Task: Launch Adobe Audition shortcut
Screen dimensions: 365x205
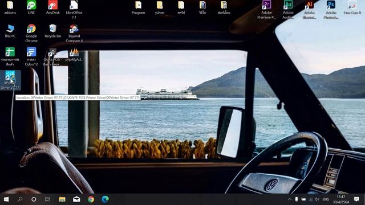Action: click(288, 9)
